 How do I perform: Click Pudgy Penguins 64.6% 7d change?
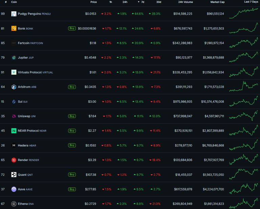click(138, 14)
